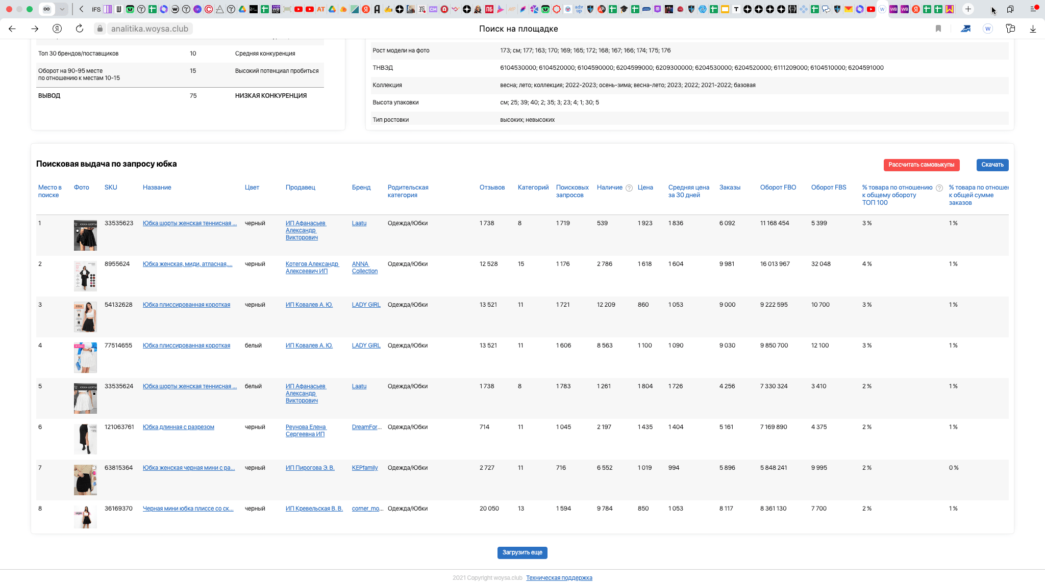Click the Техническая поддержка link
Image resolution: width=1045 pixels, height=587 pixels.
point(559,578)
